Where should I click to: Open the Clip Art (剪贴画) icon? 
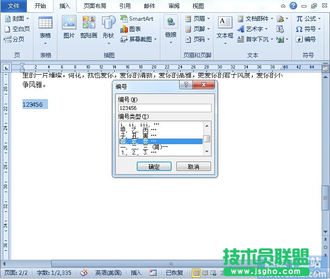[x=88, y=27]
